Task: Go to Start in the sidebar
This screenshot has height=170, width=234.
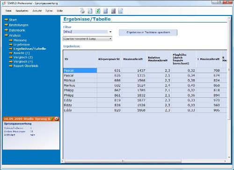Action: pos(13,20)
